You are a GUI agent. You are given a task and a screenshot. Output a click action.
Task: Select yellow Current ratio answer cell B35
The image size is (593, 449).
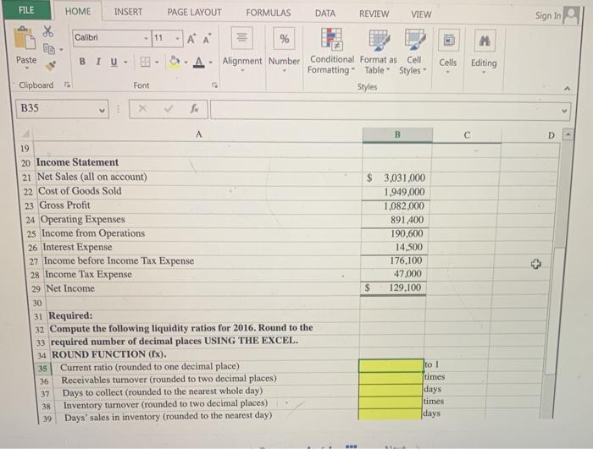point(391,365)
